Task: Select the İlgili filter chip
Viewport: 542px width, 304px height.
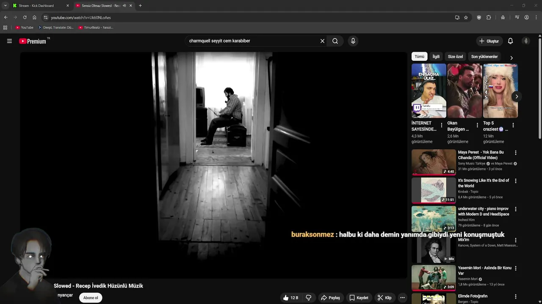Action: click(x=436, y=57)
